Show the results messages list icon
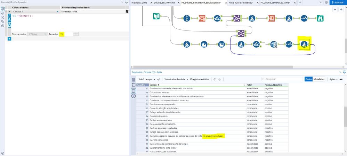 134,80
